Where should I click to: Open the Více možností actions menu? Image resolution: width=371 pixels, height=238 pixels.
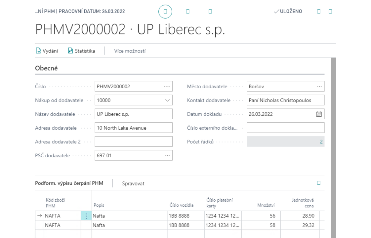coord(130,51)
